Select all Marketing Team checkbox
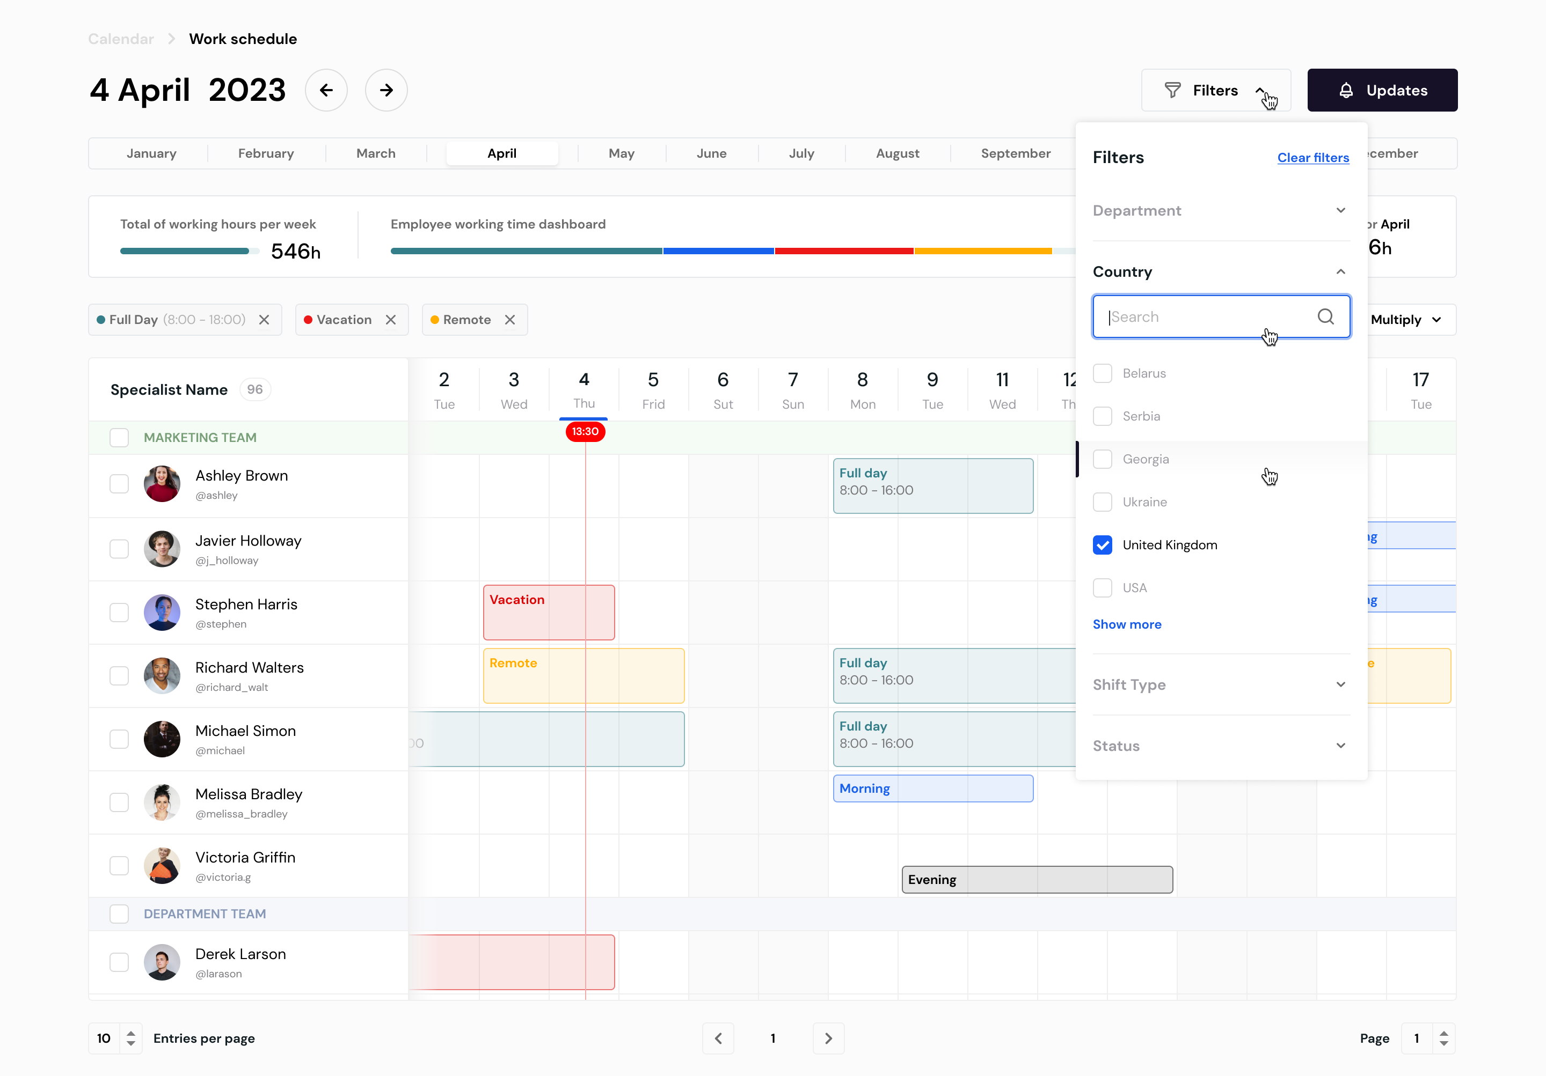This screenshot has width=1546, height=1076. tap(119, 437)
